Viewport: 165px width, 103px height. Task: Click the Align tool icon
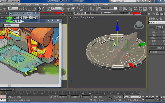pyautogui.click(x=125, y=9)
